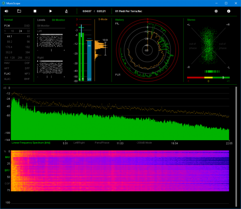Toggle Left/Right spectrum mode
Viewport: 241px width, 209px height.
(x=79, y=143)
